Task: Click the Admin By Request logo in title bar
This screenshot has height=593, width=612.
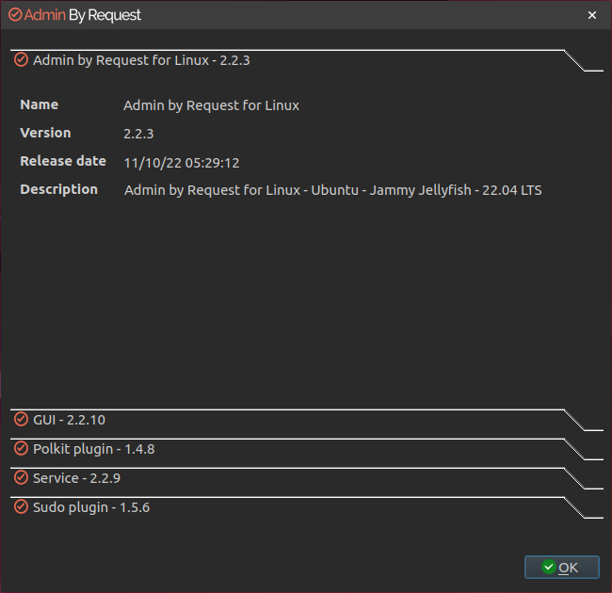Action: (x=75, y=15)
